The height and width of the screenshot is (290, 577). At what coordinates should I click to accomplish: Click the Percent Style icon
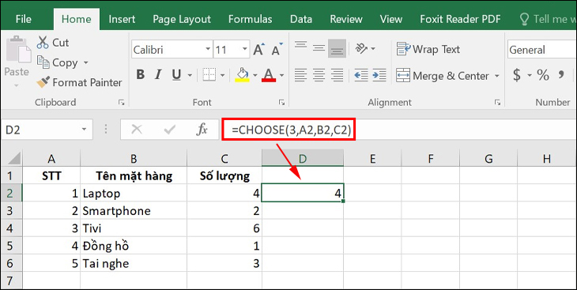(x=543, y=75)
